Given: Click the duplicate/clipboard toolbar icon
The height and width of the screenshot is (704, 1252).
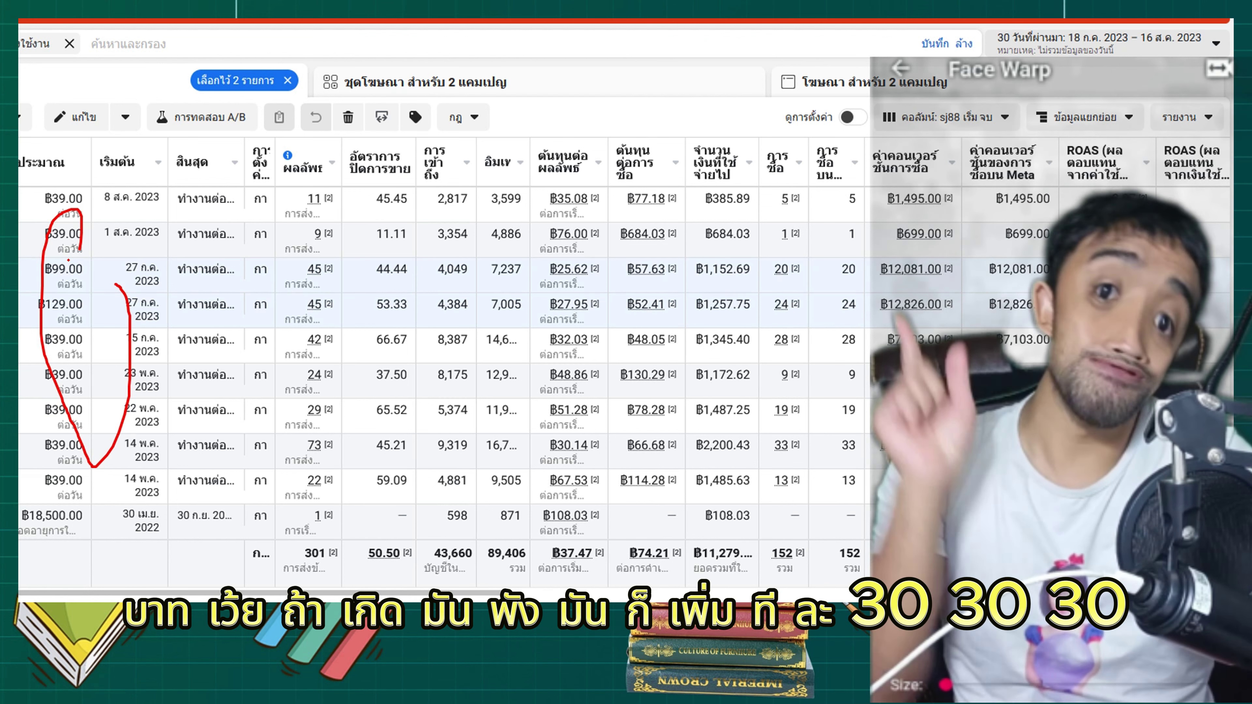Looking at the screenshot, I should pyautogui.click(x=279, y=117).
